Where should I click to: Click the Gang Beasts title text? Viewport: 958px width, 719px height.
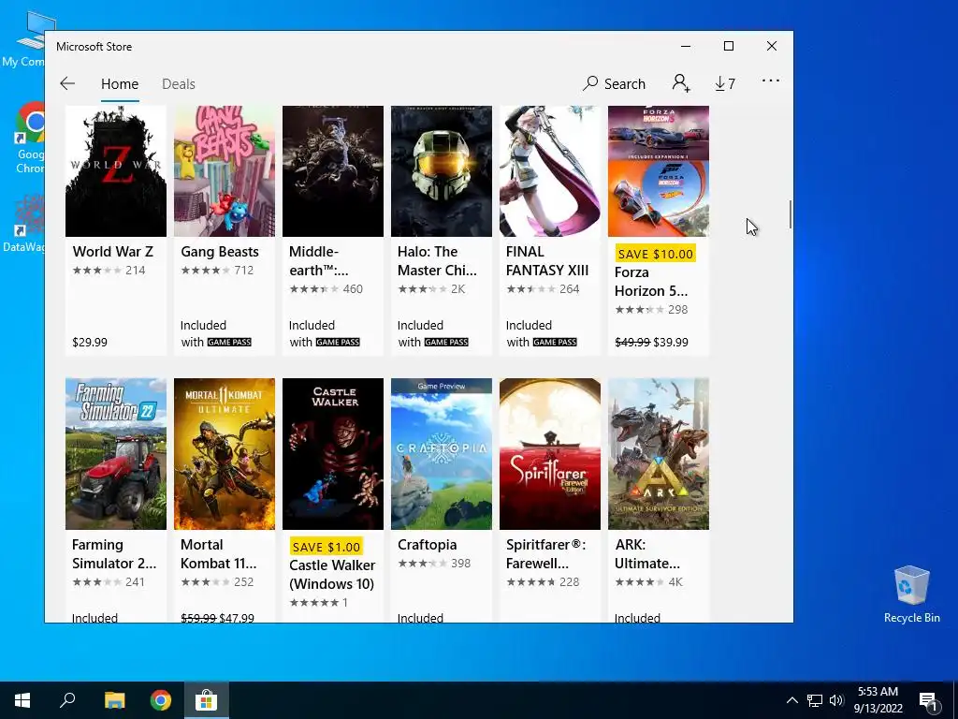click(x=220, y=252)
